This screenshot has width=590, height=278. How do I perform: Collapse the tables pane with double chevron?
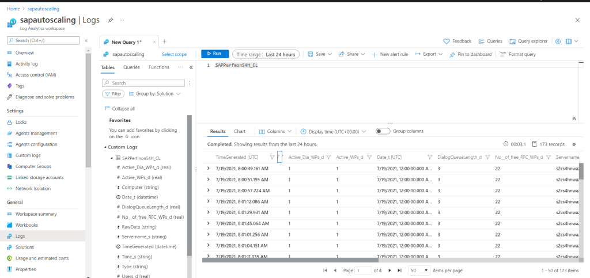191,67
